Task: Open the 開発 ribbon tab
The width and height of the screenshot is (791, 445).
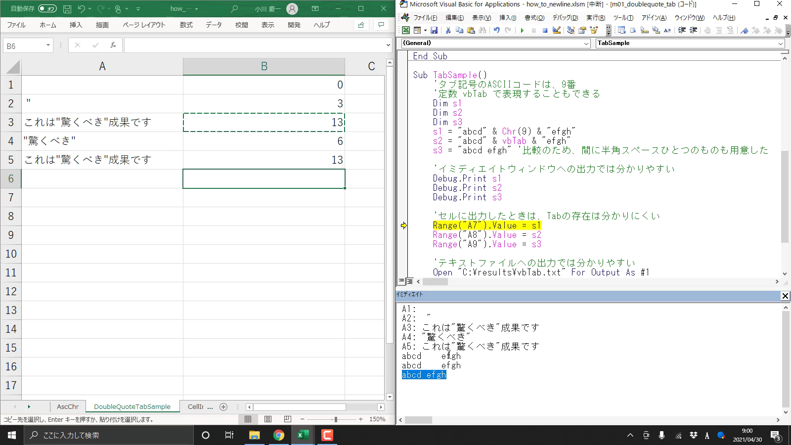Action: pyautogui.click(x=294, y=25)
